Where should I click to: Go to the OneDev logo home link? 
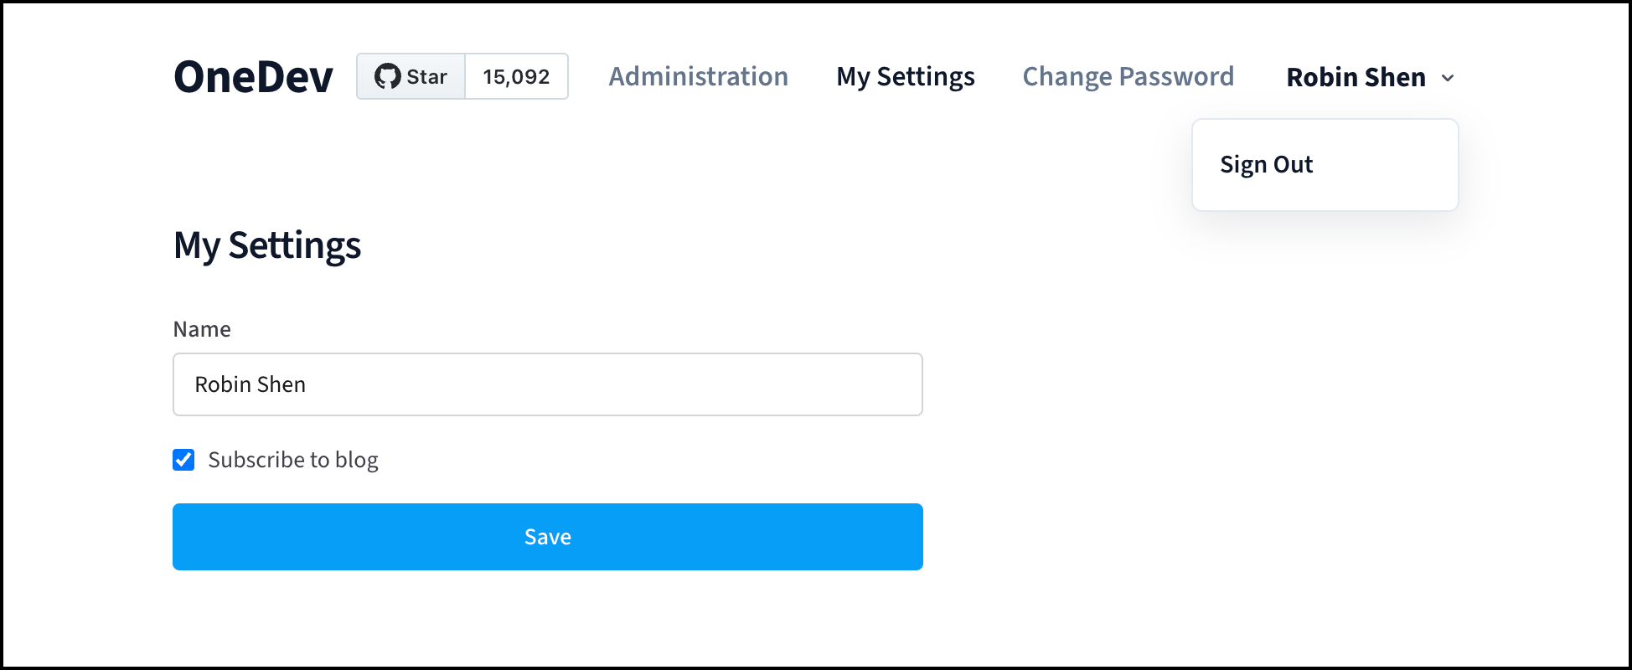[253, 77]
